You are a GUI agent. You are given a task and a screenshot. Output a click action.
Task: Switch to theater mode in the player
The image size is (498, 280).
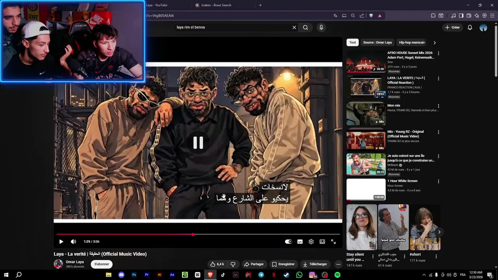(x=322, y=241)
